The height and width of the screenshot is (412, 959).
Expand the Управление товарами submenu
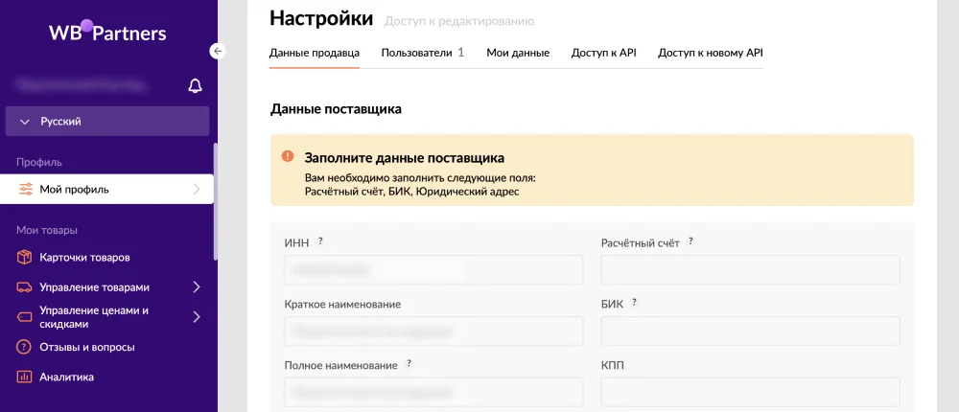pyautogui.click(x=197, y=287)
